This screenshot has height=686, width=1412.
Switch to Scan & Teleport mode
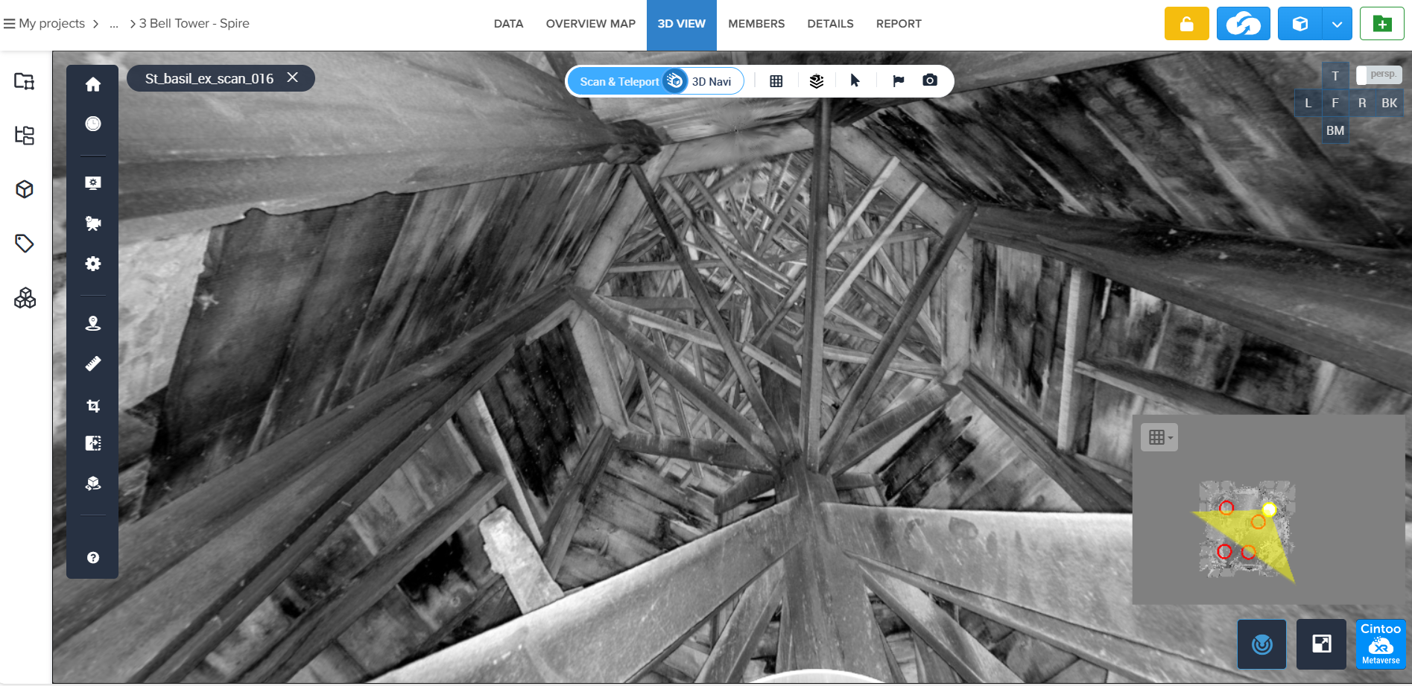619,81
